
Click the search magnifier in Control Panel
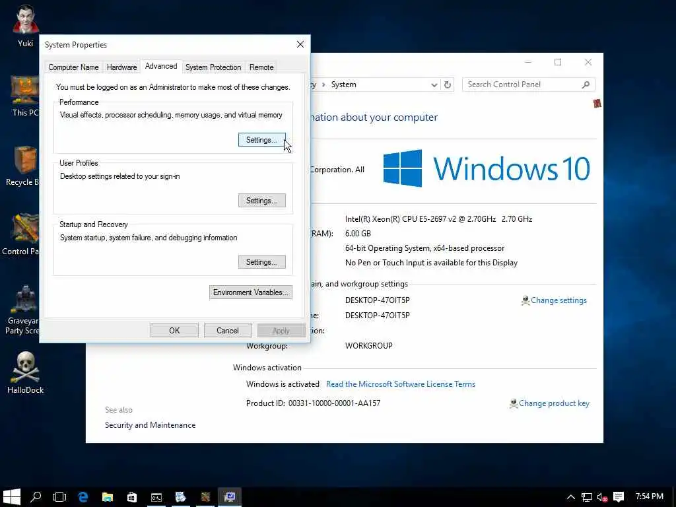point(586,84)
